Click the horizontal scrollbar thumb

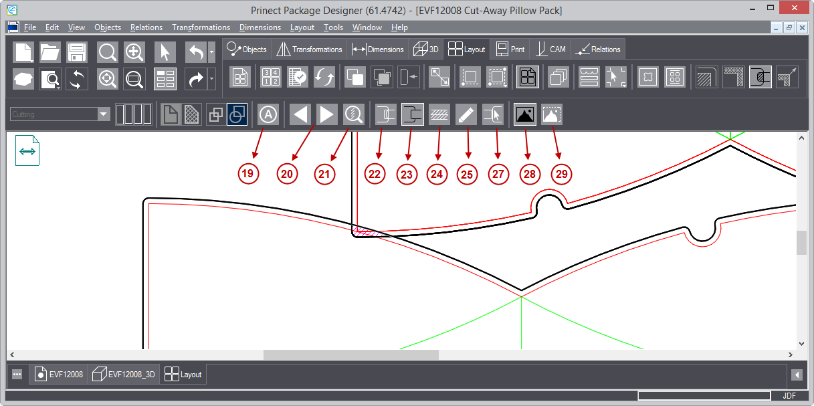point(350,354)
